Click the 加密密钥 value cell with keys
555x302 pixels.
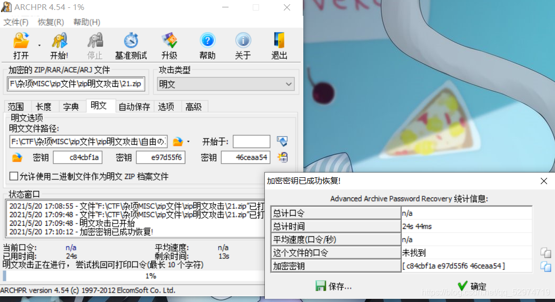(467, 266)
